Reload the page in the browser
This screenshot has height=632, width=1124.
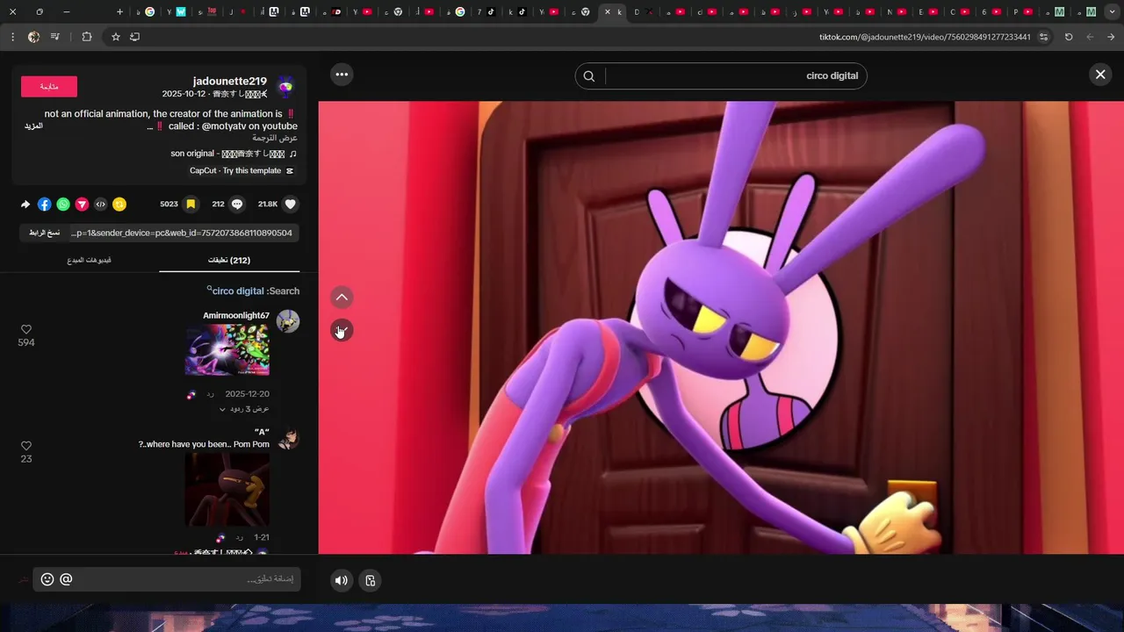pos(1069,37)
